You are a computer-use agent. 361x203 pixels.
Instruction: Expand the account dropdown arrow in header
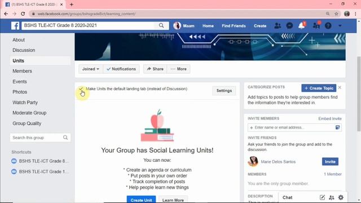tap(340, 26)
